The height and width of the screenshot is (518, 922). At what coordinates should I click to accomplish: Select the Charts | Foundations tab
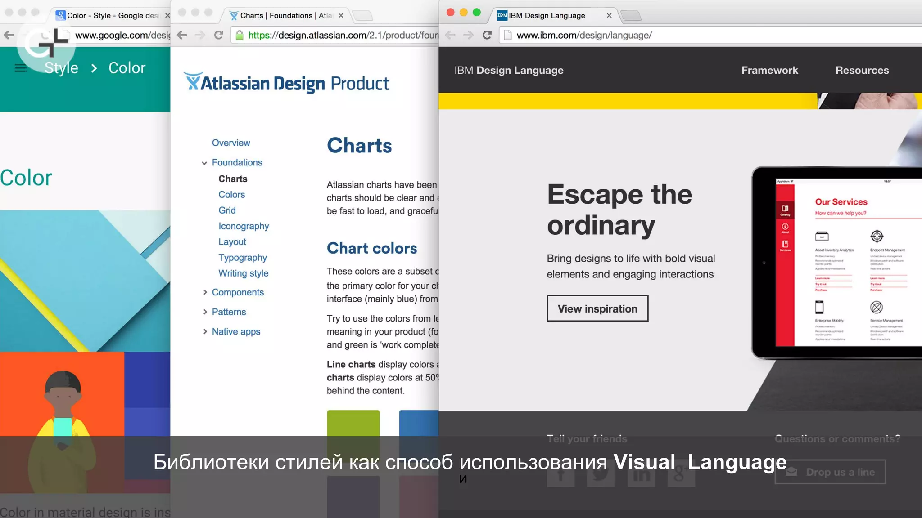[285, 15]
